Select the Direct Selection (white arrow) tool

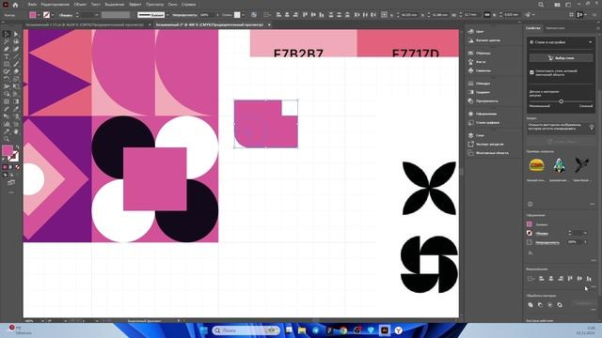[x=16, y=34]
